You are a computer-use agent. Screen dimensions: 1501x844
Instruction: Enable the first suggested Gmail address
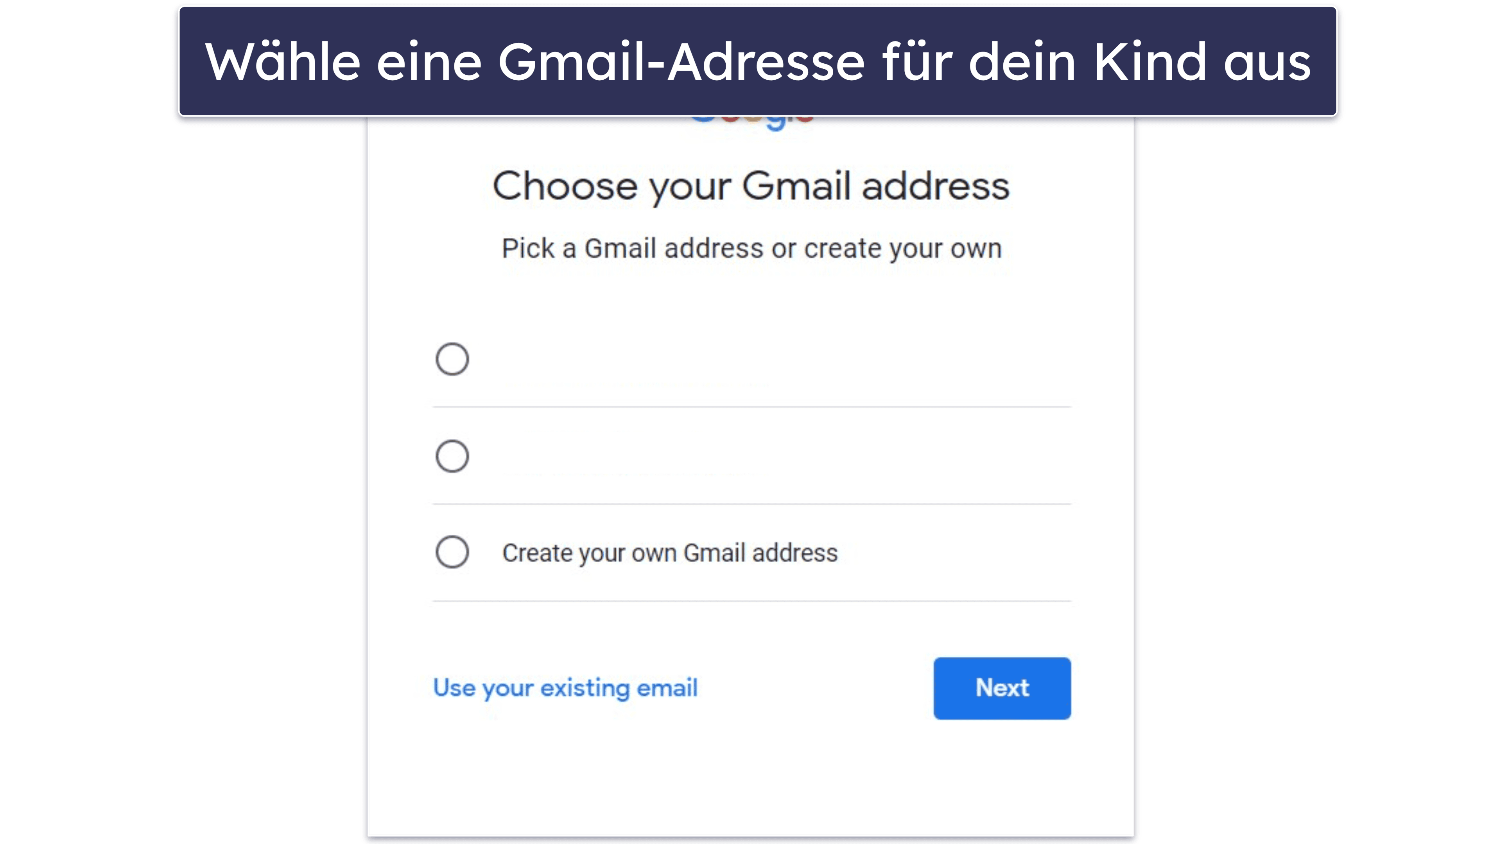tap(452, 358)
